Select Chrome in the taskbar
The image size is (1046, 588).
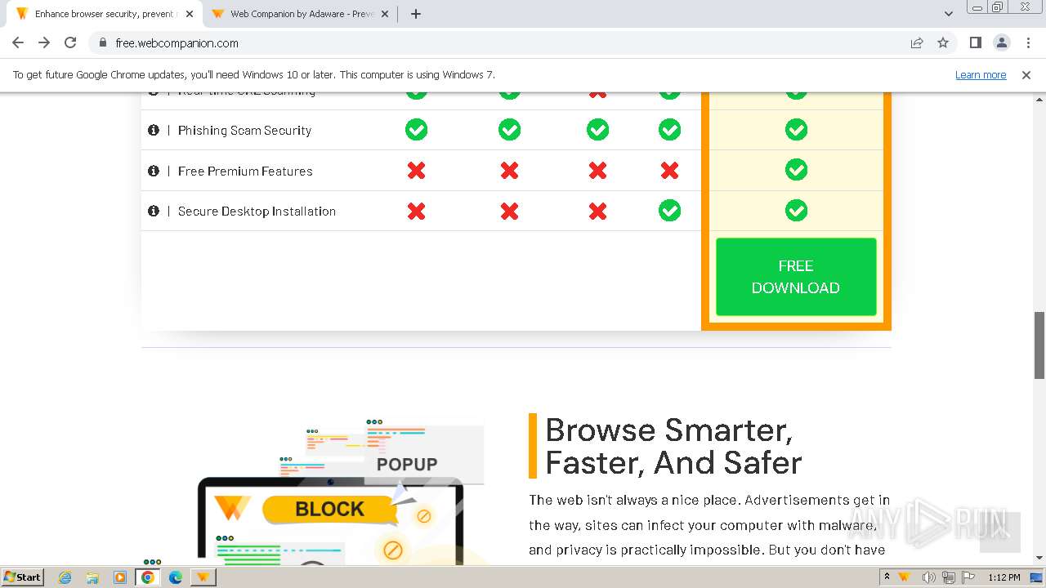point(148,577)
